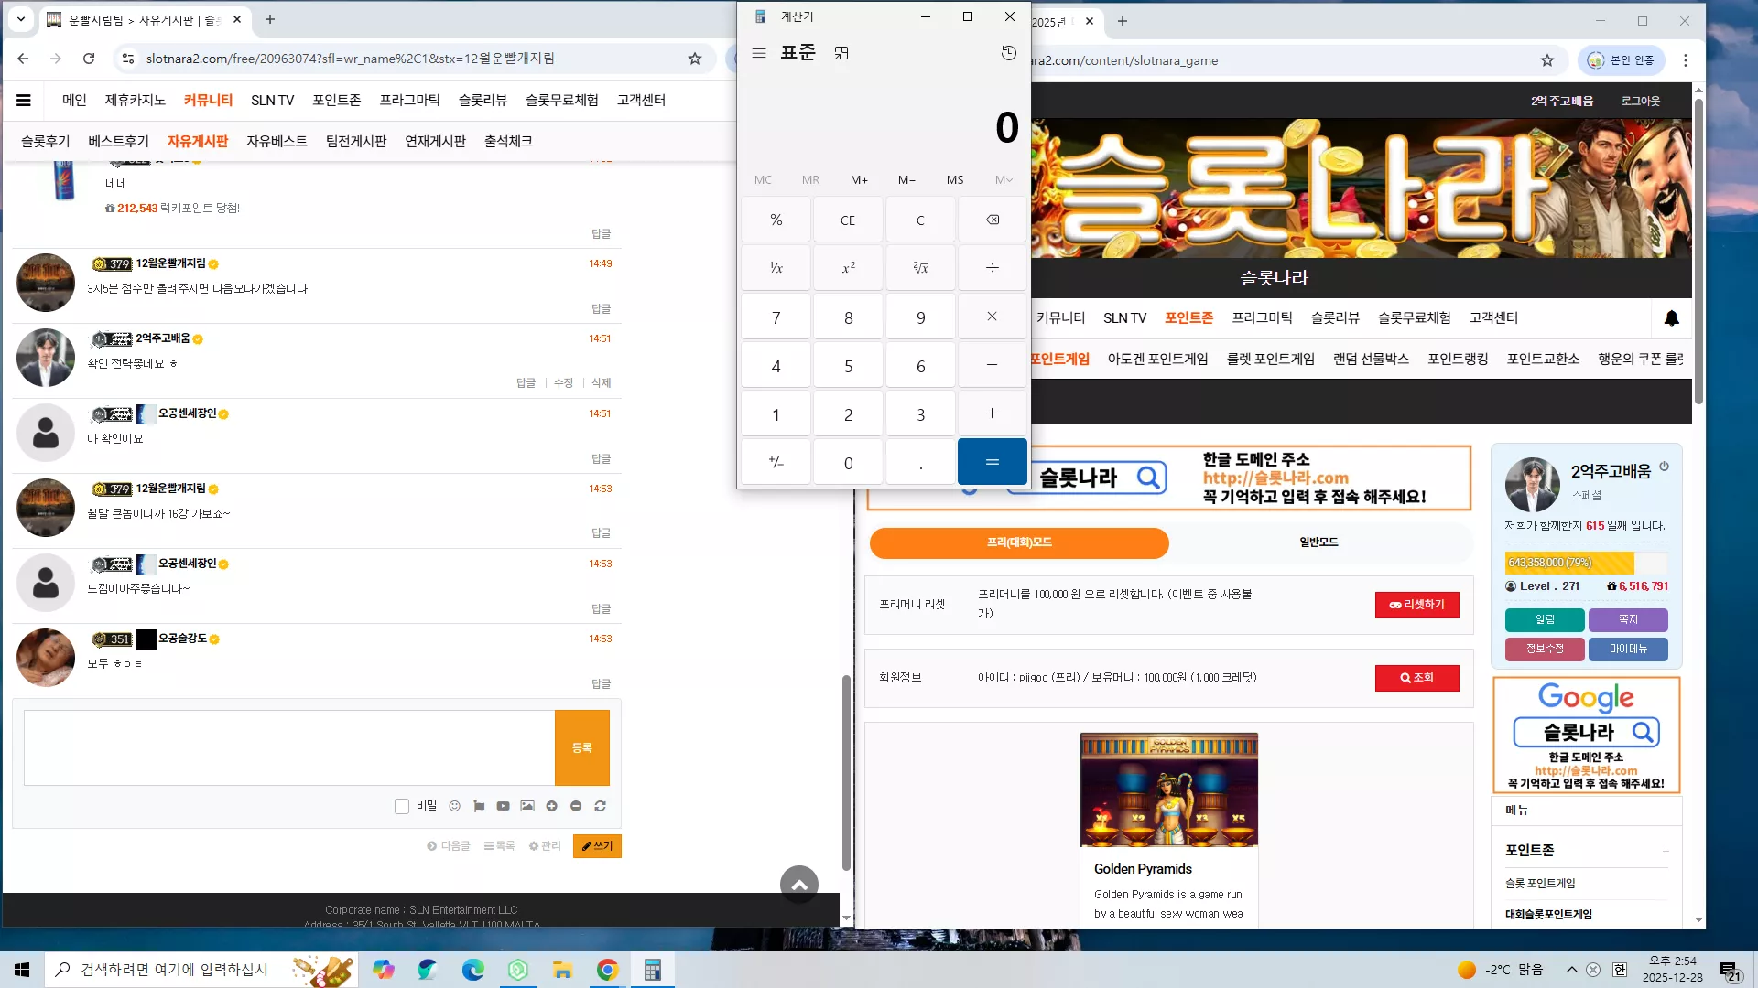The width and height of the screenshot is (1758, 988).
Task: Open the 본인 인증 profile button in right Chrome
Action: pos(1621,60)
